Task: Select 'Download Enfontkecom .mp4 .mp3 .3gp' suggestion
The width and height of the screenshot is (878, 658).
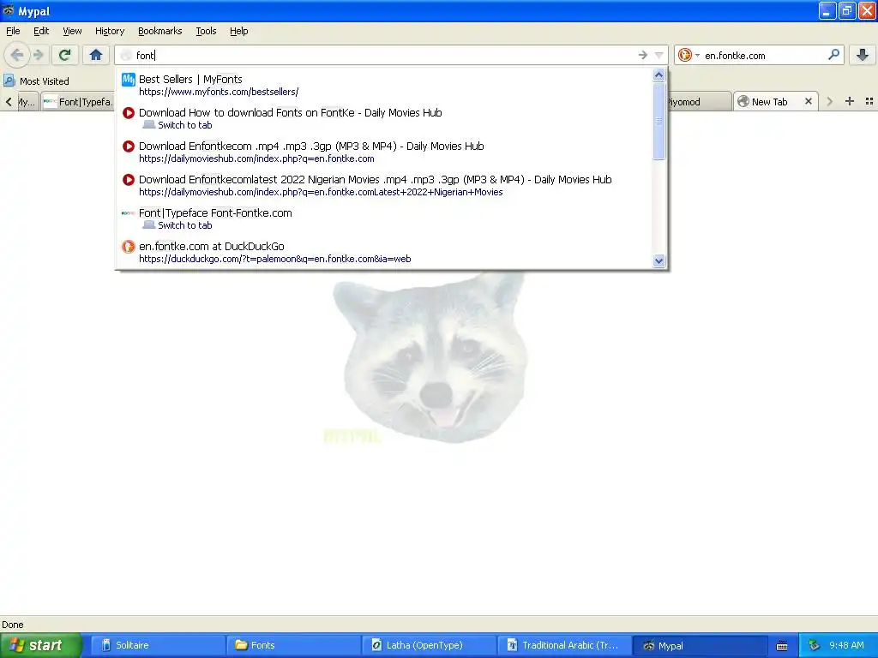Action: [384, 153]
